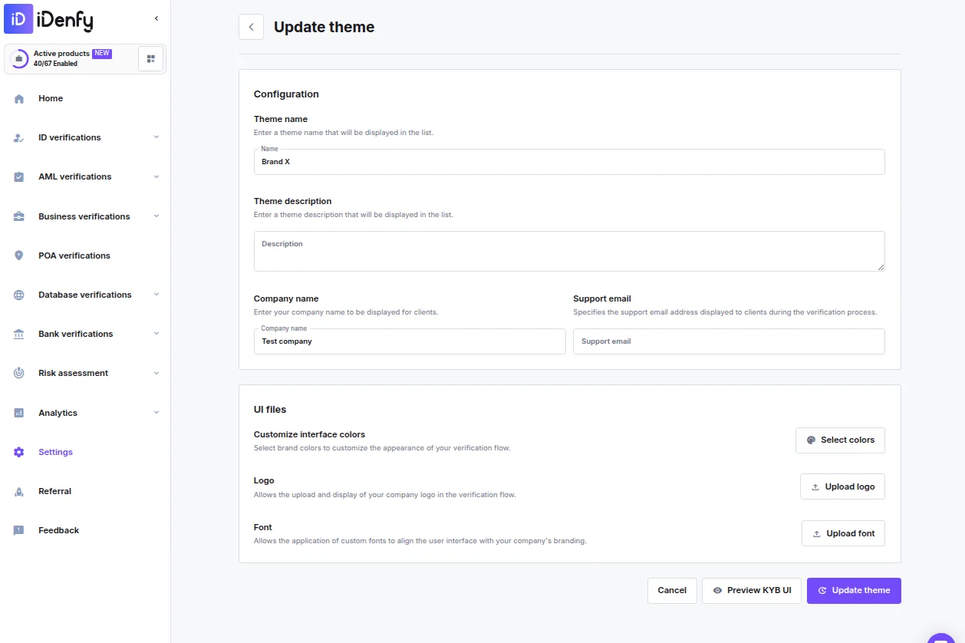Screen dimensions: 965x643
Task: Click the Analytics chart icon
Action: click(x=19, y=413)
